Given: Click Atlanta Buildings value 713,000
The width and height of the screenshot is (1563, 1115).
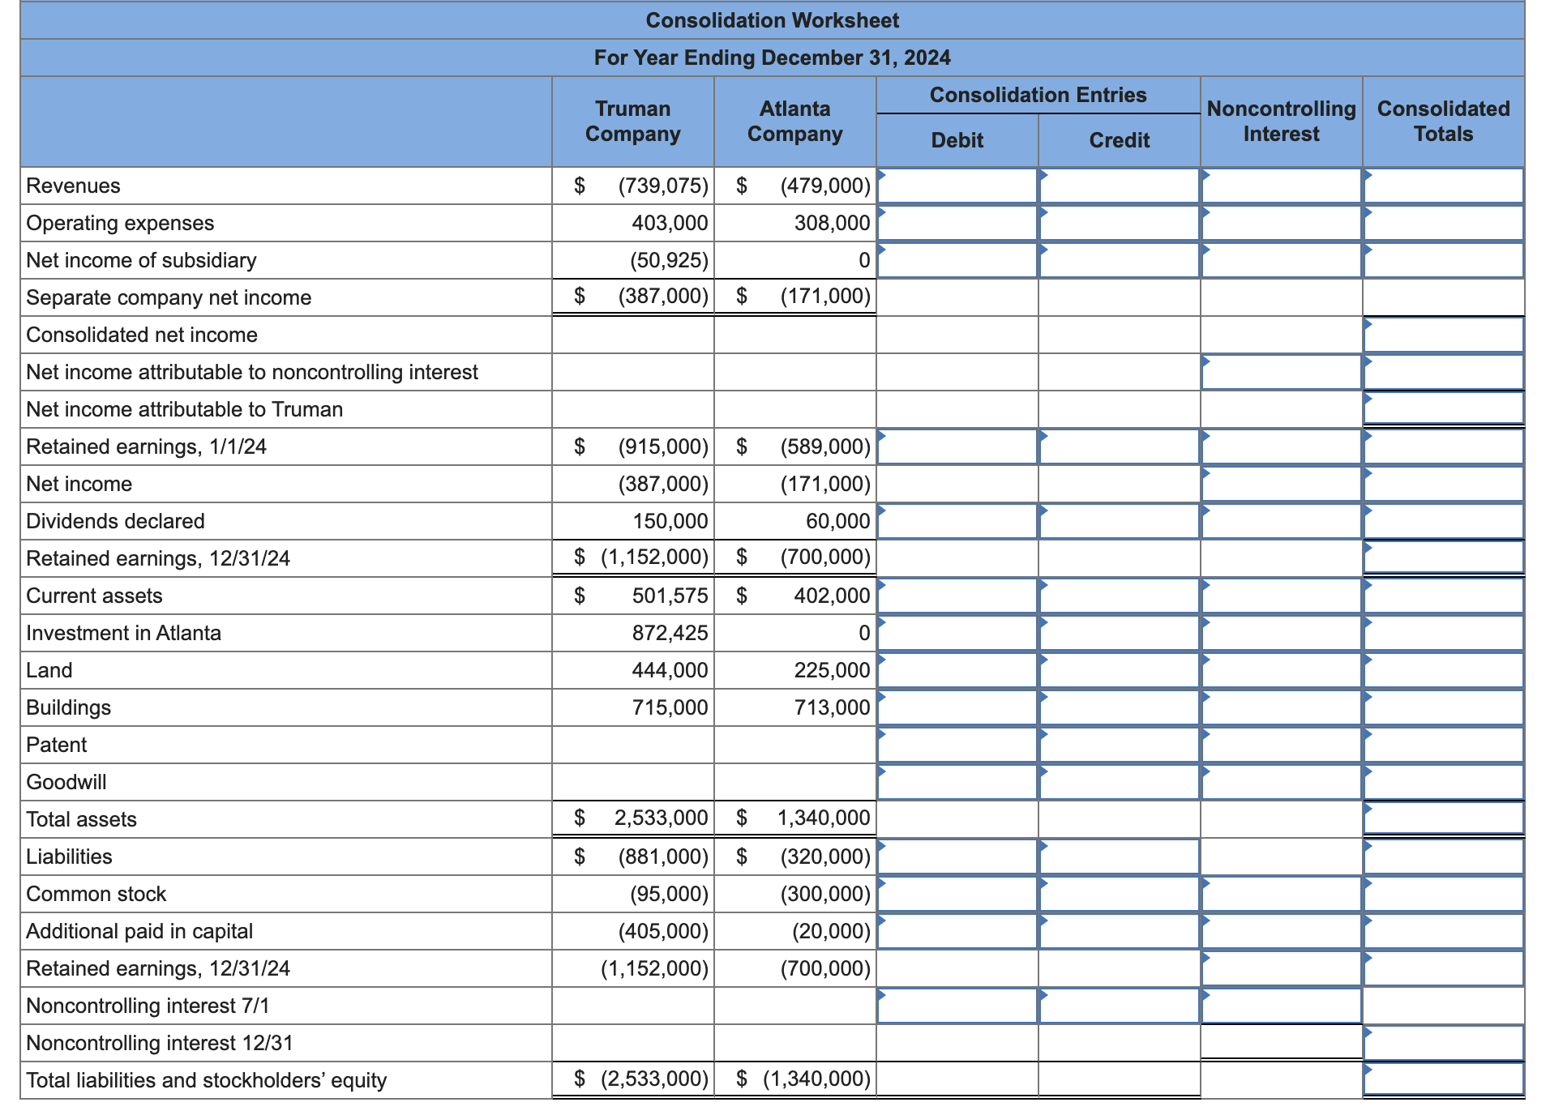Looking at the screenshot, I should pyautogui.click(x=832, y=707).
